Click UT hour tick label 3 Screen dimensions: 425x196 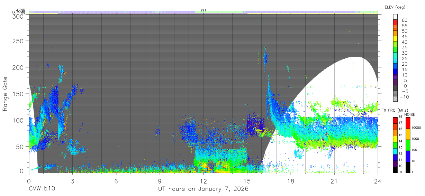pos(72,181)
